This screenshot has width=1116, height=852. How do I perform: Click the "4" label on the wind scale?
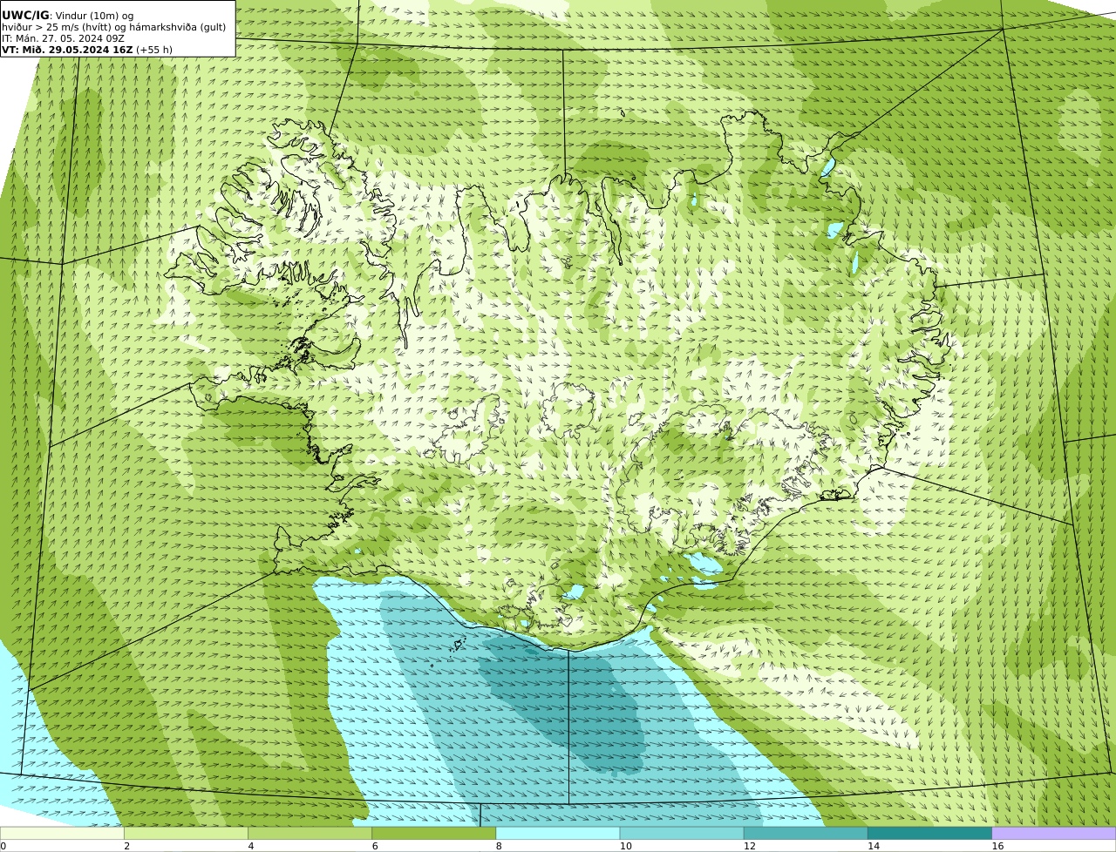(251, 846)
